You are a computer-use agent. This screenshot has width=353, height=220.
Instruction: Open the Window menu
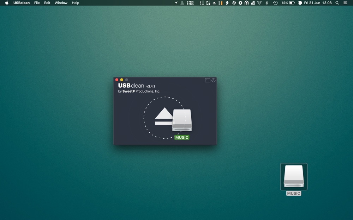[61, 3]
